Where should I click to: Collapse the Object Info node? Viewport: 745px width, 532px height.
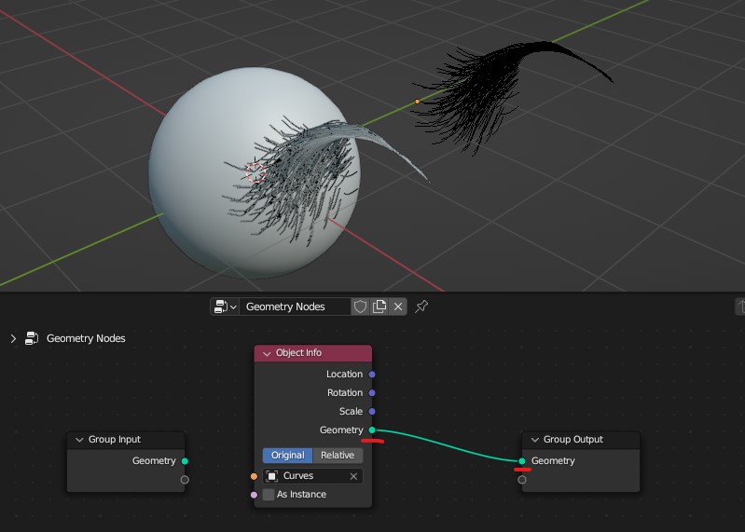pos(267,353)
